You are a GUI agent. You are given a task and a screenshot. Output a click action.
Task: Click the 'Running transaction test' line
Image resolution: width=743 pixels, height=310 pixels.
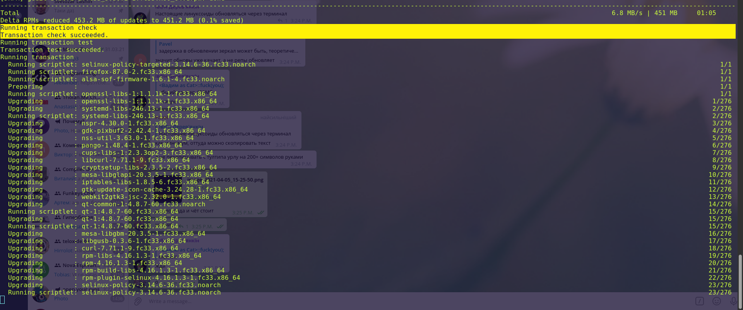coord(47,43)
